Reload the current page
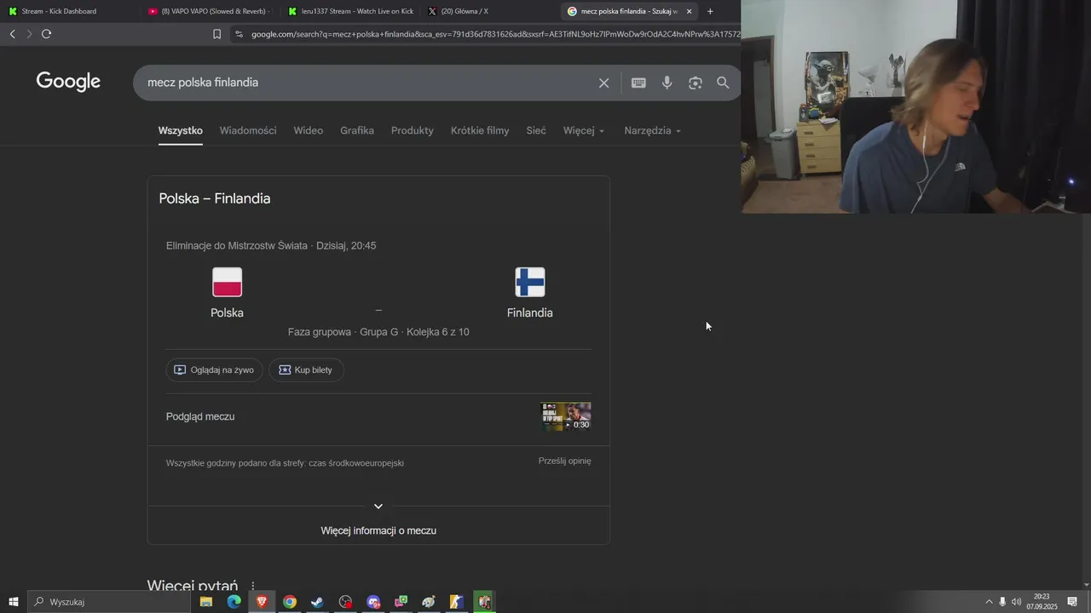This screenshot has width=1091, height=613. [x=46, y=34]
